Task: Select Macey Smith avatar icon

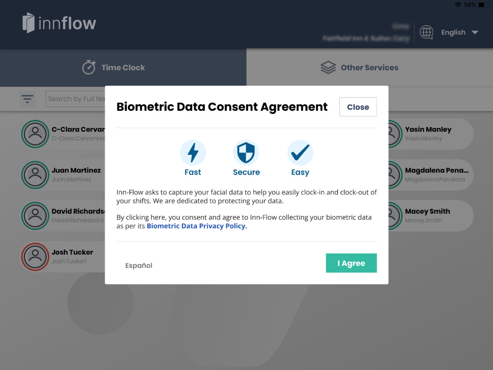Action: click(x=395, y=216)
